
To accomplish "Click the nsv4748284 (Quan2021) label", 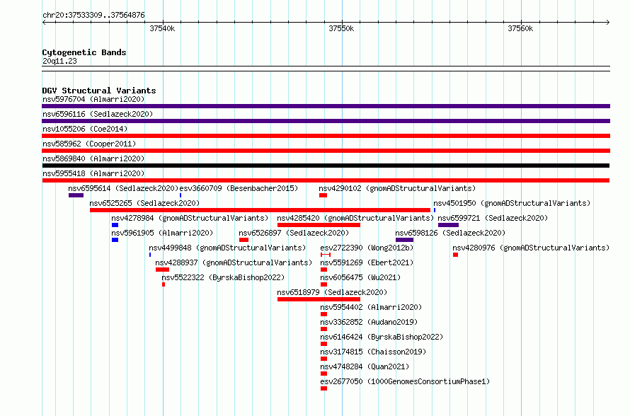I will click(x=365, y=366).
